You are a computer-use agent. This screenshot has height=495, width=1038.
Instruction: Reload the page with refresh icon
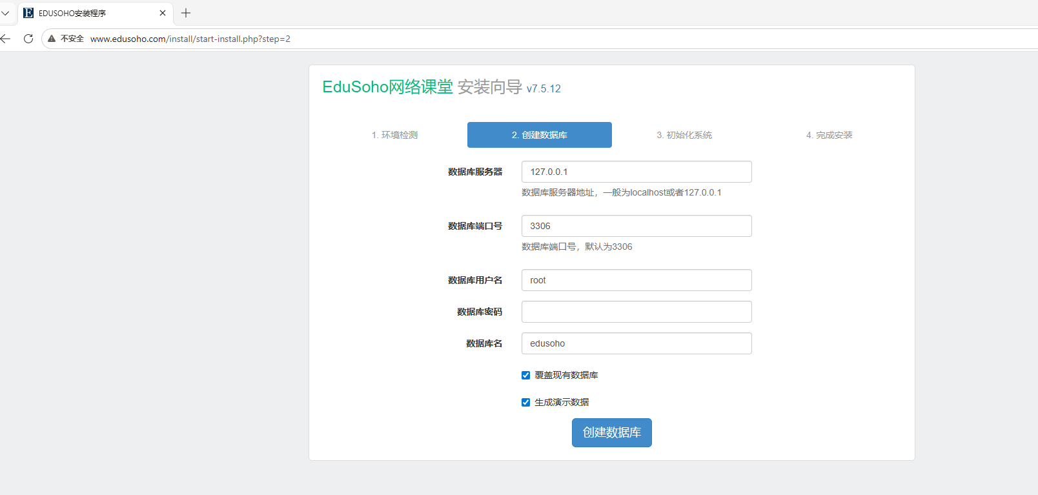tap(28, 39)
